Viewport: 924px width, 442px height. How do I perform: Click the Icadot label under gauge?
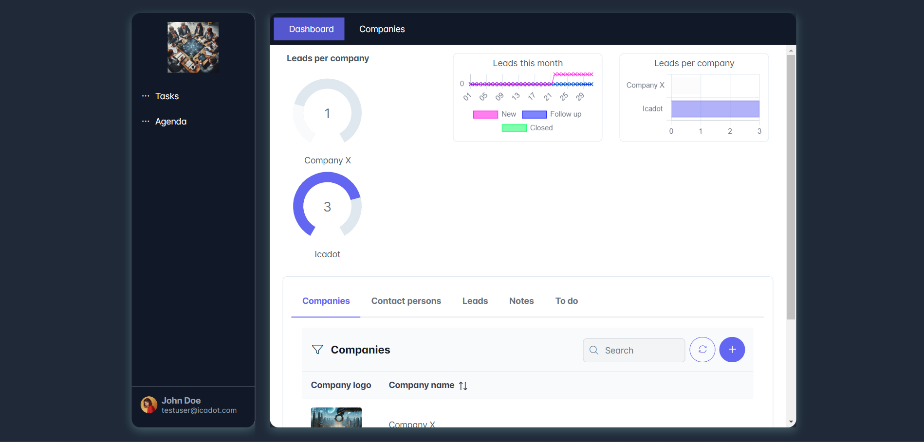(x=327, y=254)
